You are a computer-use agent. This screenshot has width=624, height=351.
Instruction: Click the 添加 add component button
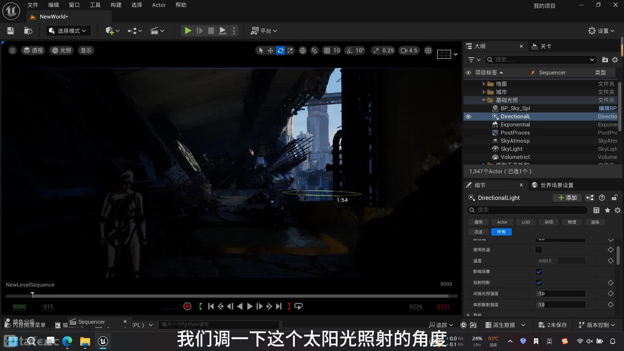click(x=567, y=198)
